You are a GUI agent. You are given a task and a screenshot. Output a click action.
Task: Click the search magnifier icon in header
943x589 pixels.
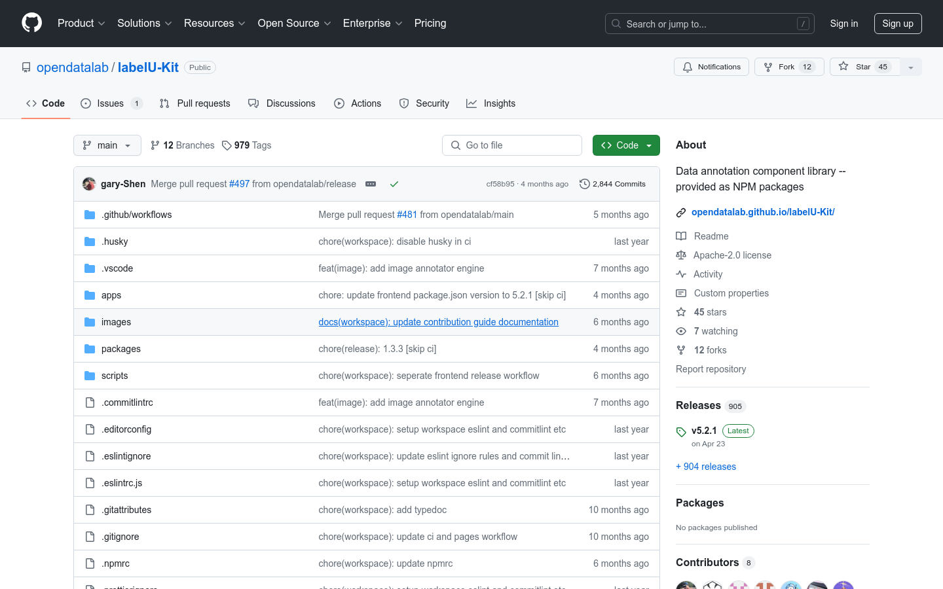coord(616,24)
